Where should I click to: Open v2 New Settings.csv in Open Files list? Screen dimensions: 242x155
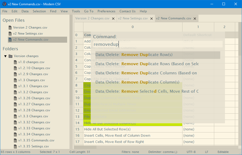coord(28,34)
